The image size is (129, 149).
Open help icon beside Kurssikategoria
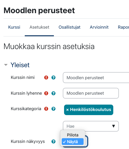point(53,109)
